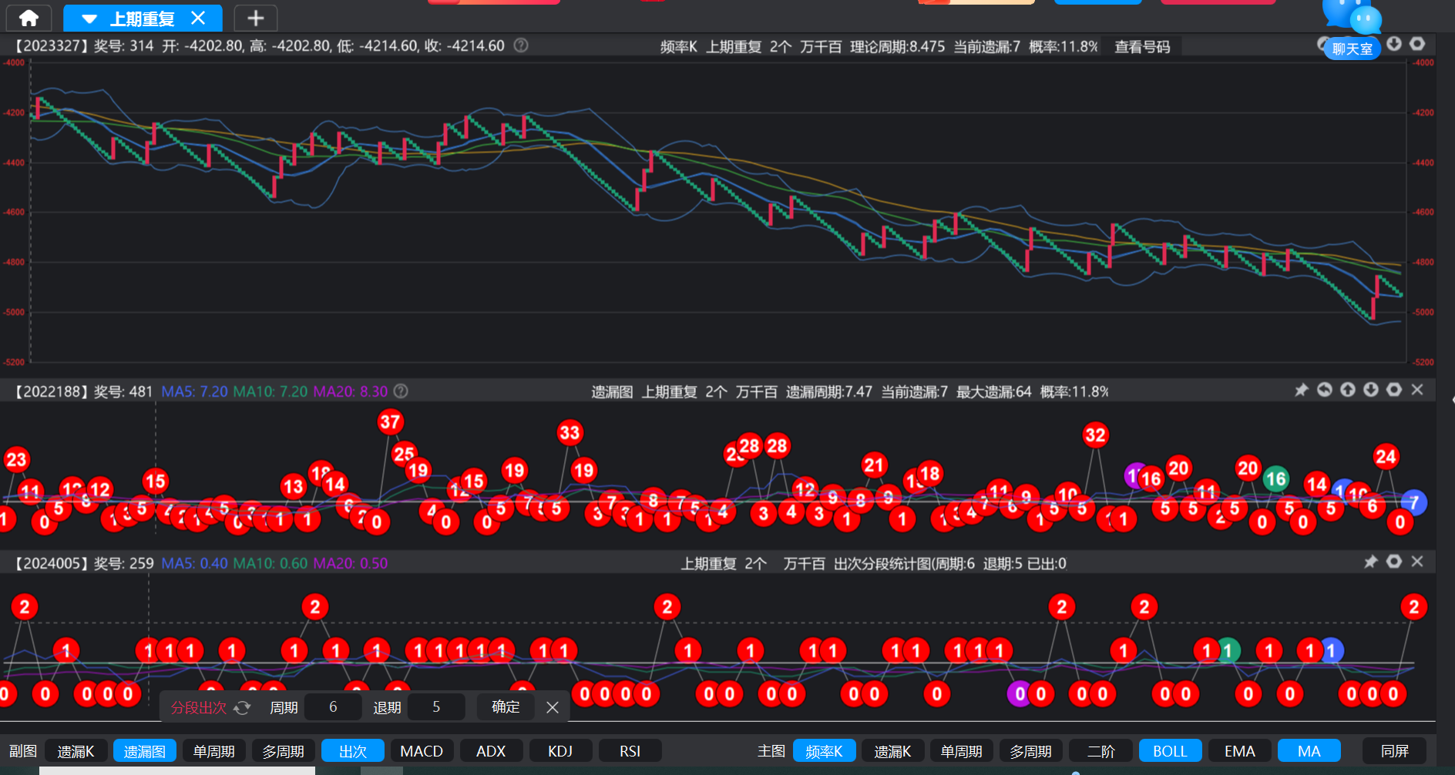Confirm settings with 确定 button
Image resolution: width=1455 pixels, height=775 pixels.
(506, 707)
